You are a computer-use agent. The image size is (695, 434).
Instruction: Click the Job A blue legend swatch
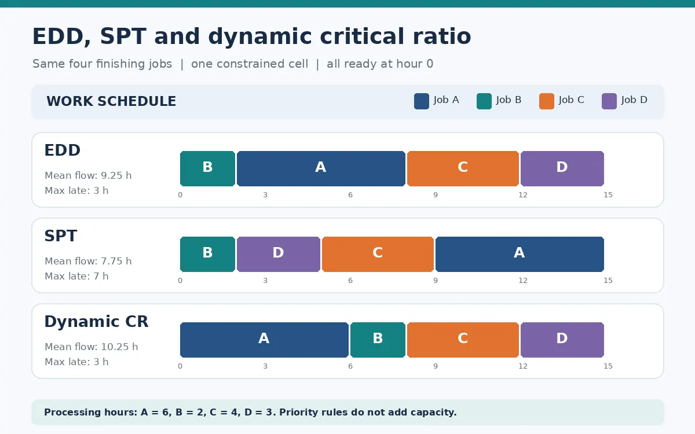coord(422,101)
